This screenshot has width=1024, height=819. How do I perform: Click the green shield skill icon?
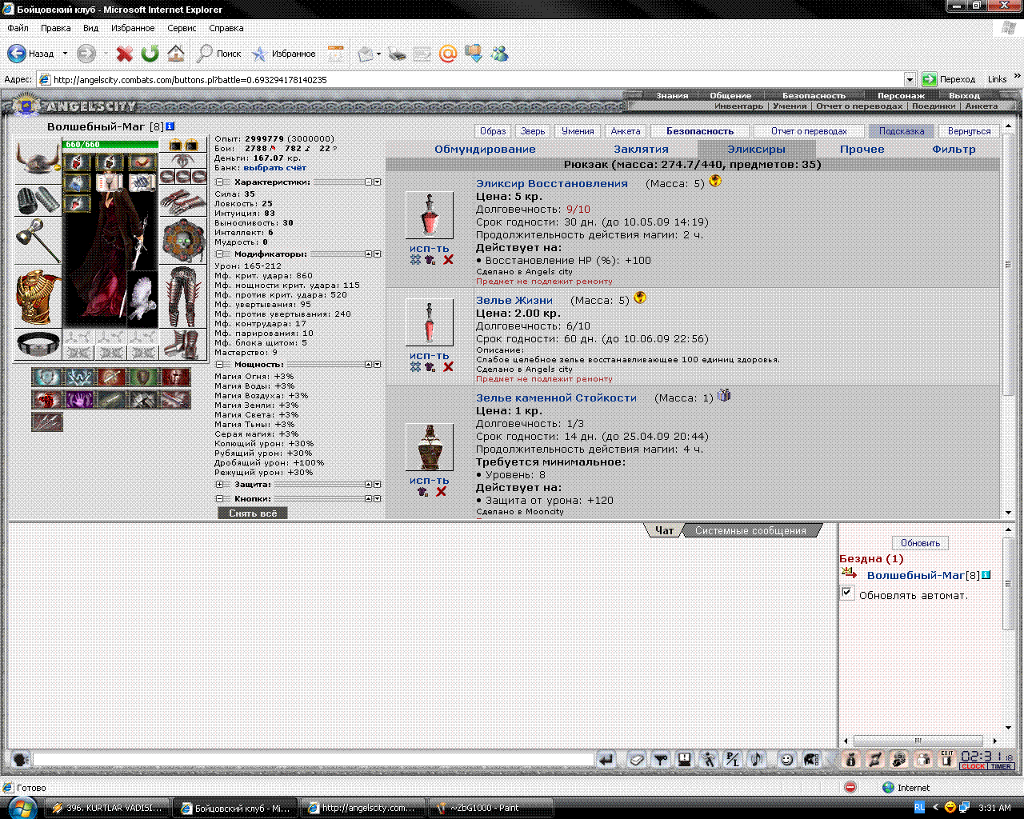click(143, 377)
